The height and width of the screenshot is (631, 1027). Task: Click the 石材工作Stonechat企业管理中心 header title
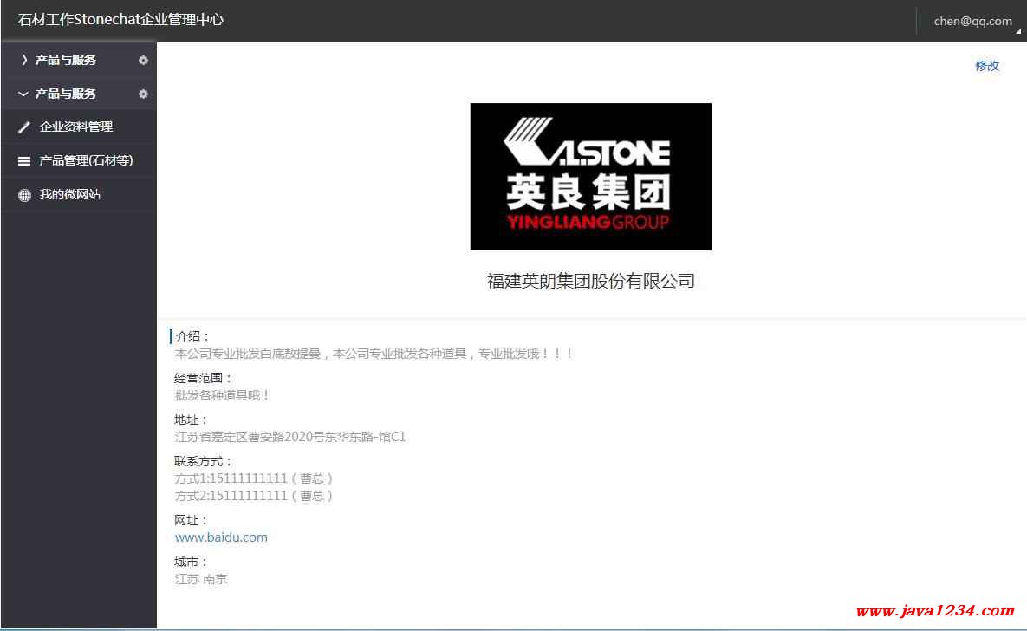pyautogui.click(x=120, y=20)
